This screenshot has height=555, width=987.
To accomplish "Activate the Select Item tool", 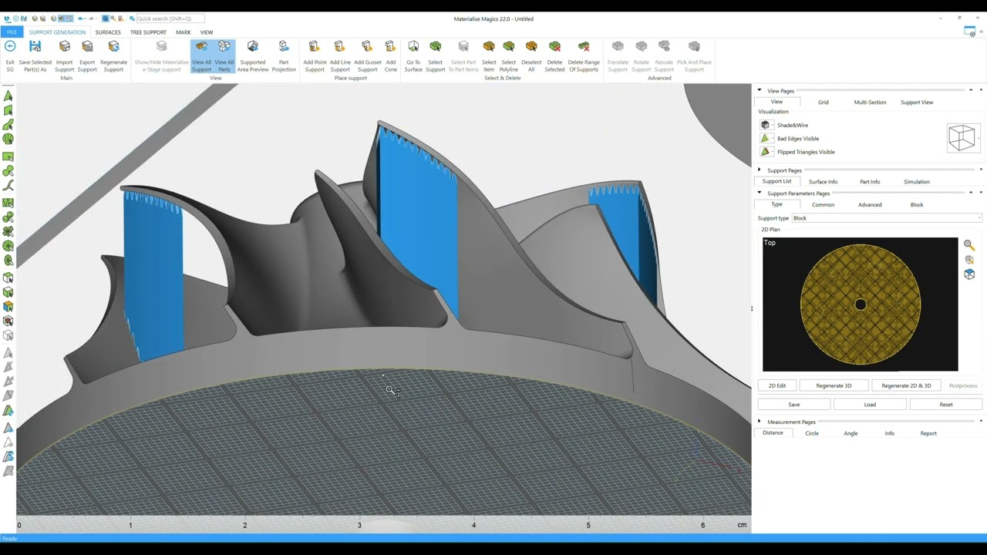I will coord(489,57).
